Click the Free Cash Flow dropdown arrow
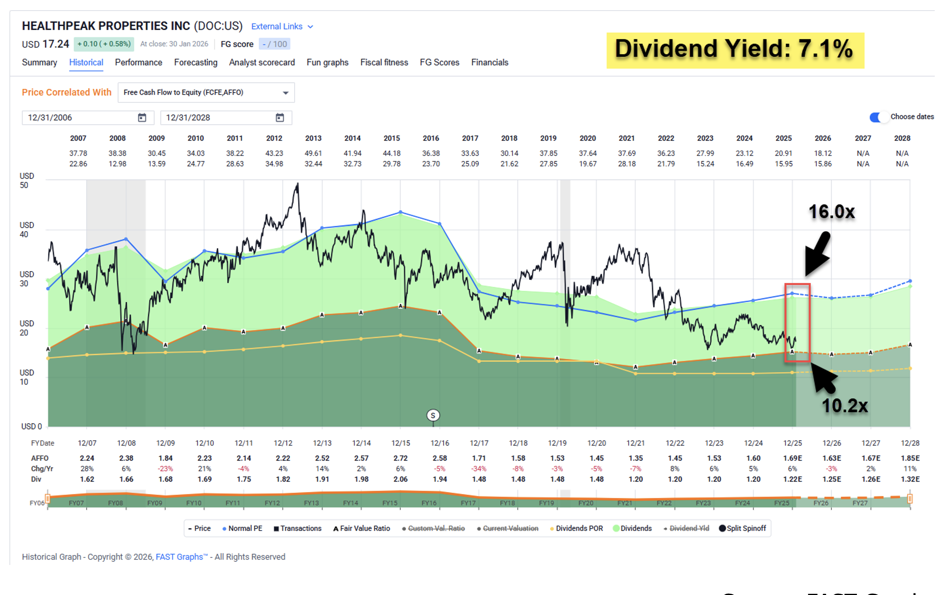The height and width of the screenshot is (595, 949). click(x=285, y=93)
